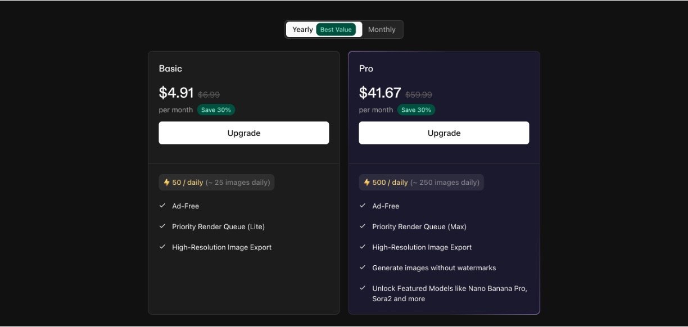Image resolution: width=688 pixels, height=327 pixels.
Task: Upgrade to the Basic plan
Action: pos(243,133)
